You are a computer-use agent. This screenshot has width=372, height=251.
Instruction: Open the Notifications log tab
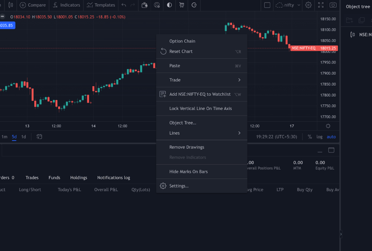(114, 177)
